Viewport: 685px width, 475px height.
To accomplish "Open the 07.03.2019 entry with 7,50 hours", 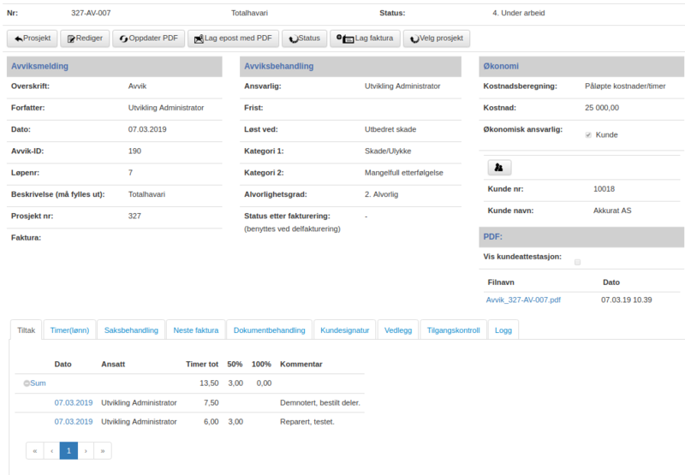I will coord(73,402).
